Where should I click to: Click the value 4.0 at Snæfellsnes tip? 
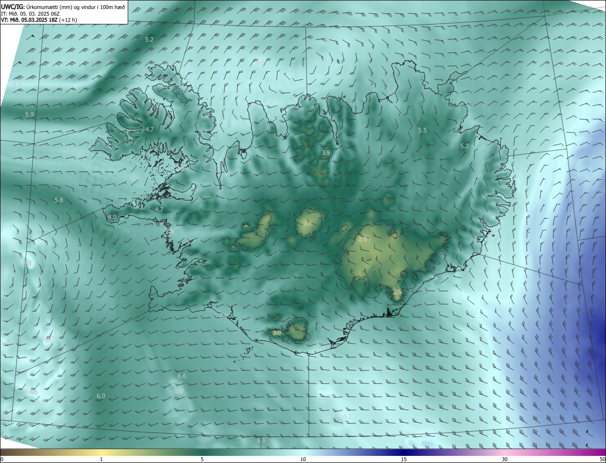[x=112, y=217]
